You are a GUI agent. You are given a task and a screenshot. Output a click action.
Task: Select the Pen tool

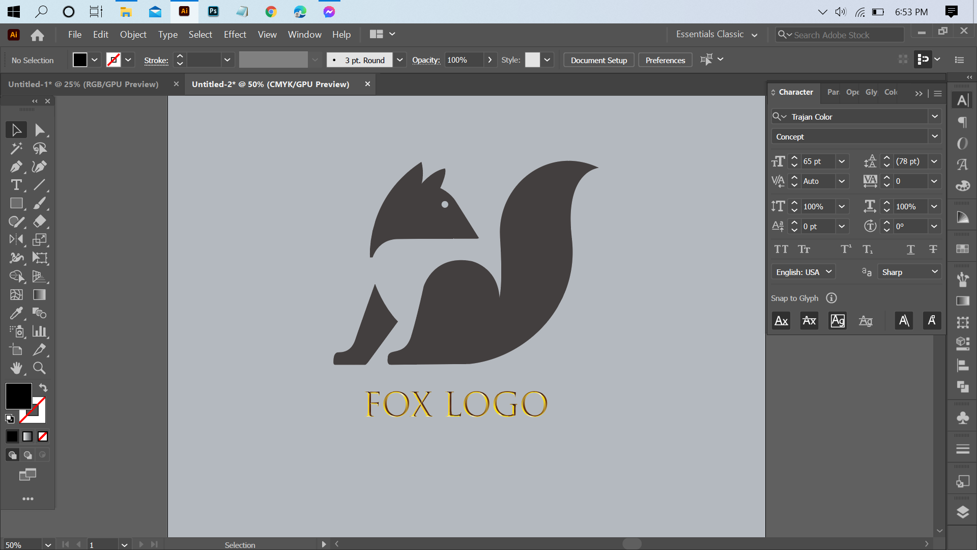pos(16,167)
